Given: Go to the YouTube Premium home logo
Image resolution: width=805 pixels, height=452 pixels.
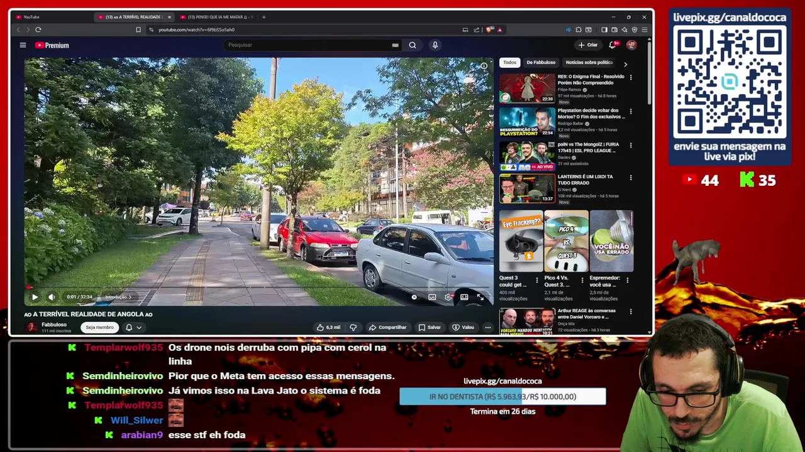Looking at the screenshot, I should tap(52, 45).
